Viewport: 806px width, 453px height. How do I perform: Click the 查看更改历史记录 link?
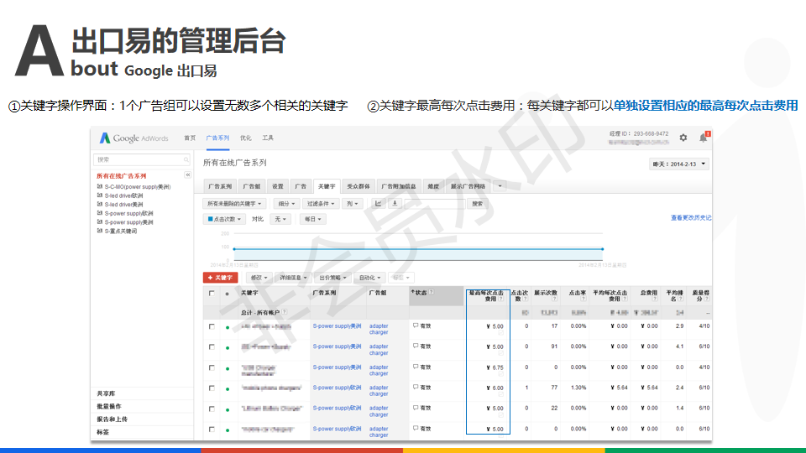pyautogui.click(x=690, y=218)
